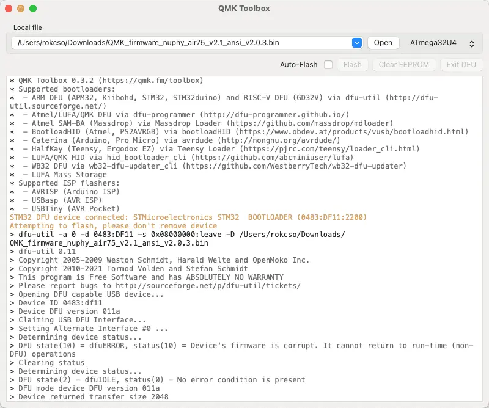The width and height of the screenshot is (489, 408).
Task: Click the Flash button
Action: click(x=353, y=65)
